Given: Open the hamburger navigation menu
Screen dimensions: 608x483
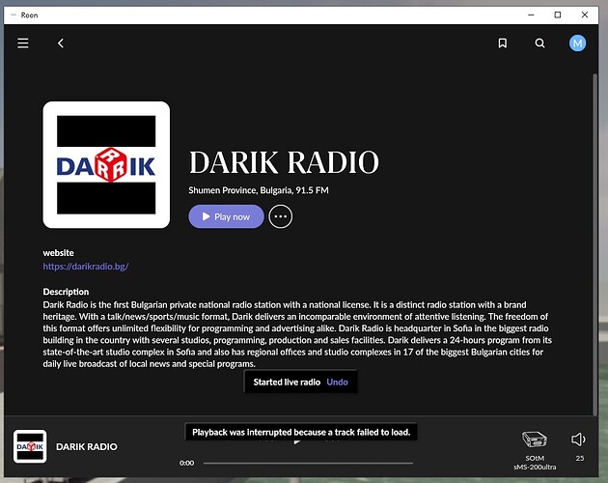Looking at the screenshot, I should coord(23,43).
